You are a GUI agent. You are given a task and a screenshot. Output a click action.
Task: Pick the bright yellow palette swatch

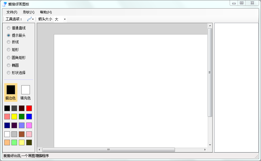pos(14,117)
